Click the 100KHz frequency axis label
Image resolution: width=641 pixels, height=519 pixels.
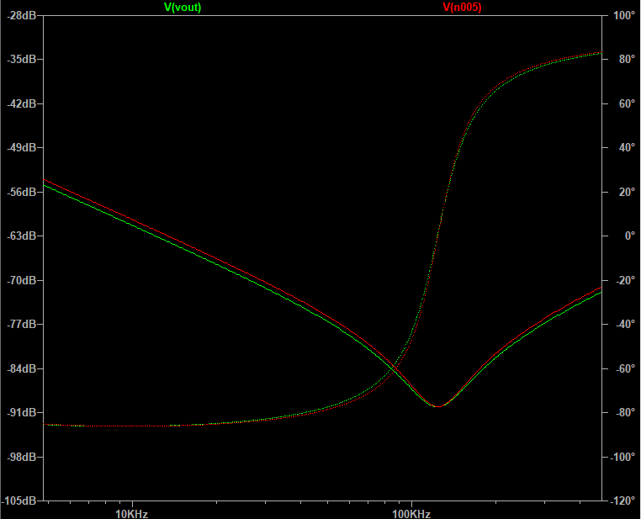(x=411, y=514)
